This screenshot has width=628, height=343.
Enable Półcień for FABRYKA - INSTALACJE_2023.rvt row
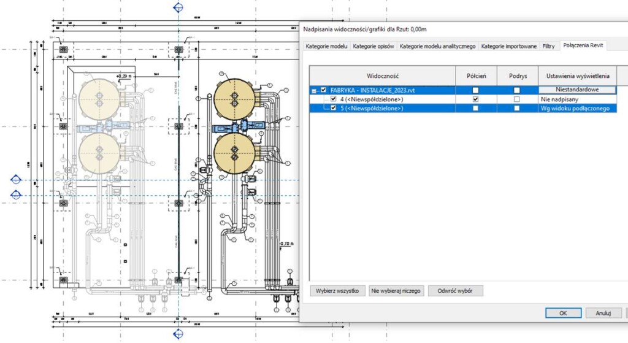coord(475,90)
